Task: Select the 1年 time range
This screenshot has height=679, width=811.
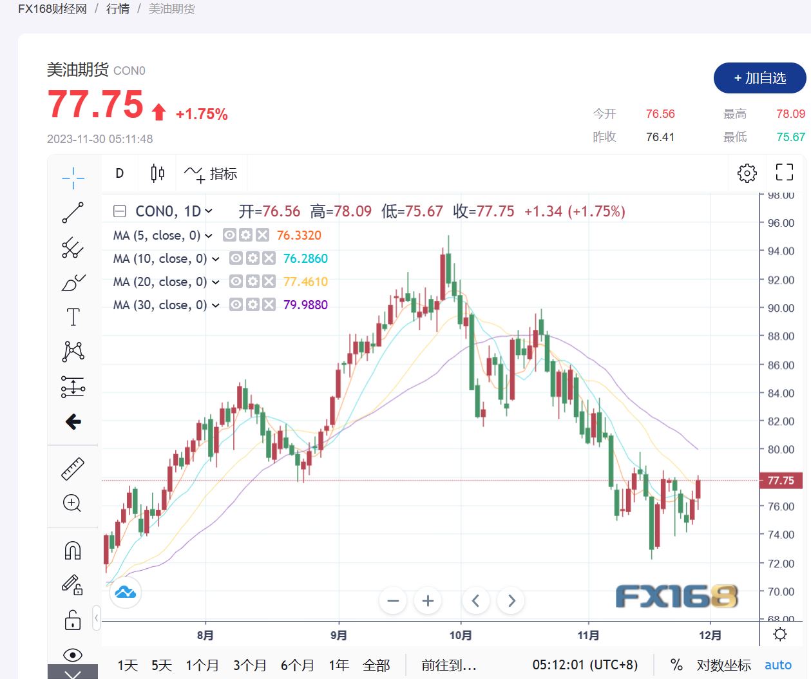Action: point(339,665)
